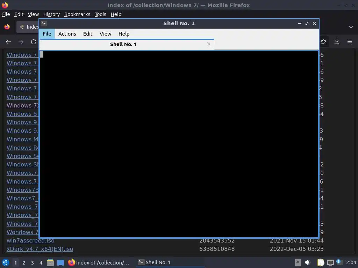Viewport: 358px width, 268px height.
Task: Open Firefox Help menu
Action: (x=116, y=14)
